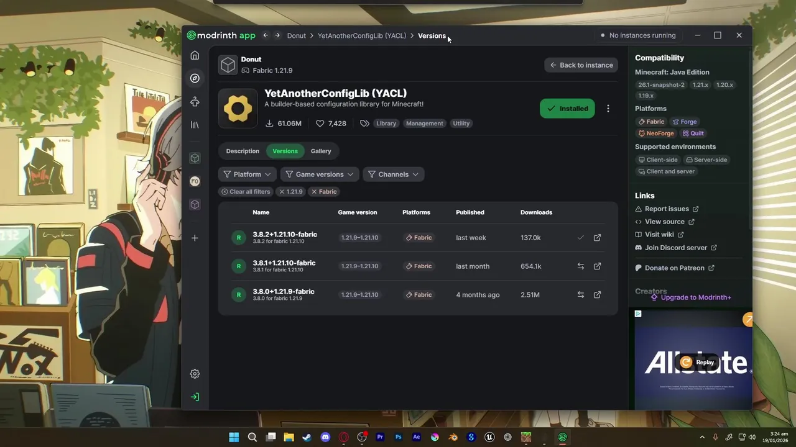Open the Report issues link
The image size is (796, 447).
(667, 209)
